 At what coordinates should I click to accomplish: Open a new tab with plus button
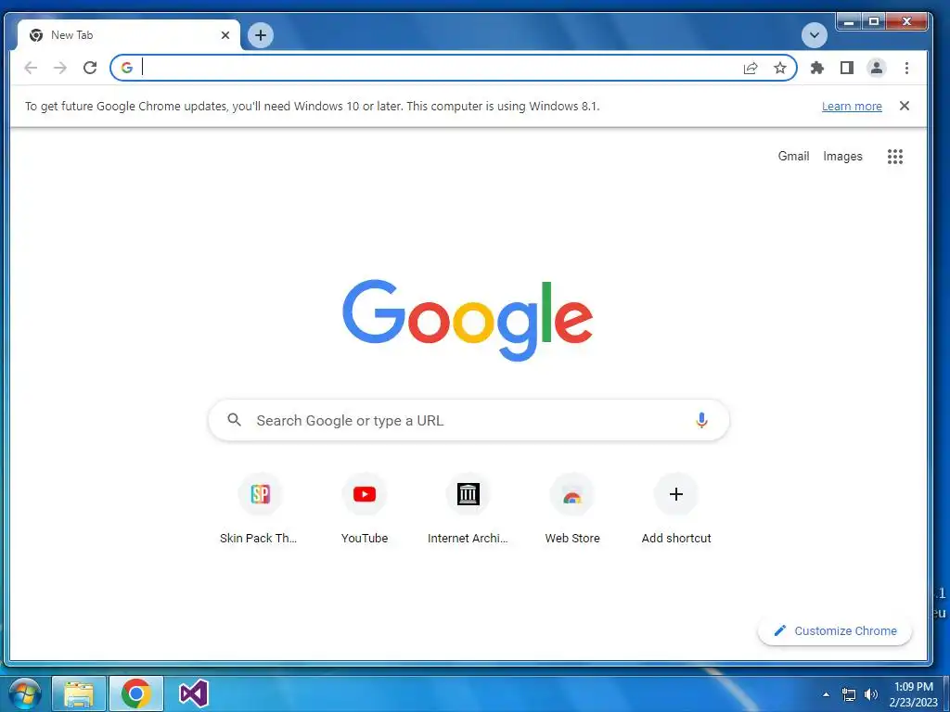pyautogui.click(x=261, y=35)
